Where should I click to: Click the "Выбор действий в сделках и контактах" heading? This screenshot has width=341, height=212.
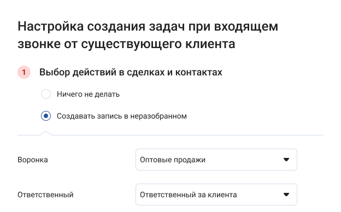[131, 72]
